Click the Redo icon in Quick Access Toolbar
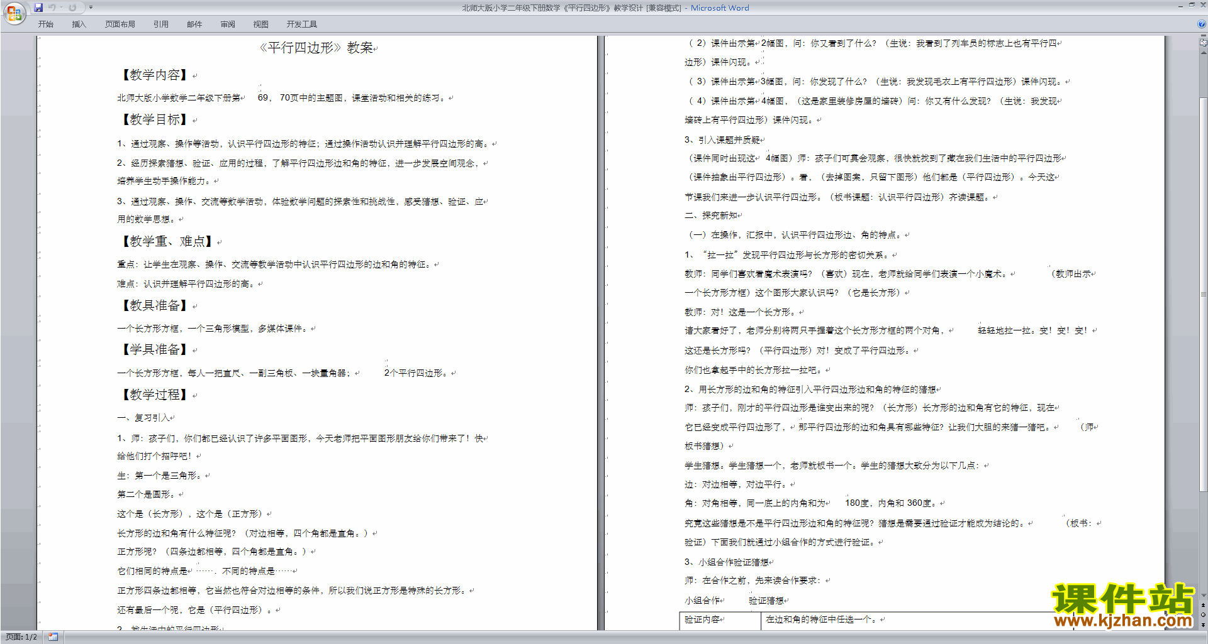Screen dimensions: 1208x644 [72, 8]
